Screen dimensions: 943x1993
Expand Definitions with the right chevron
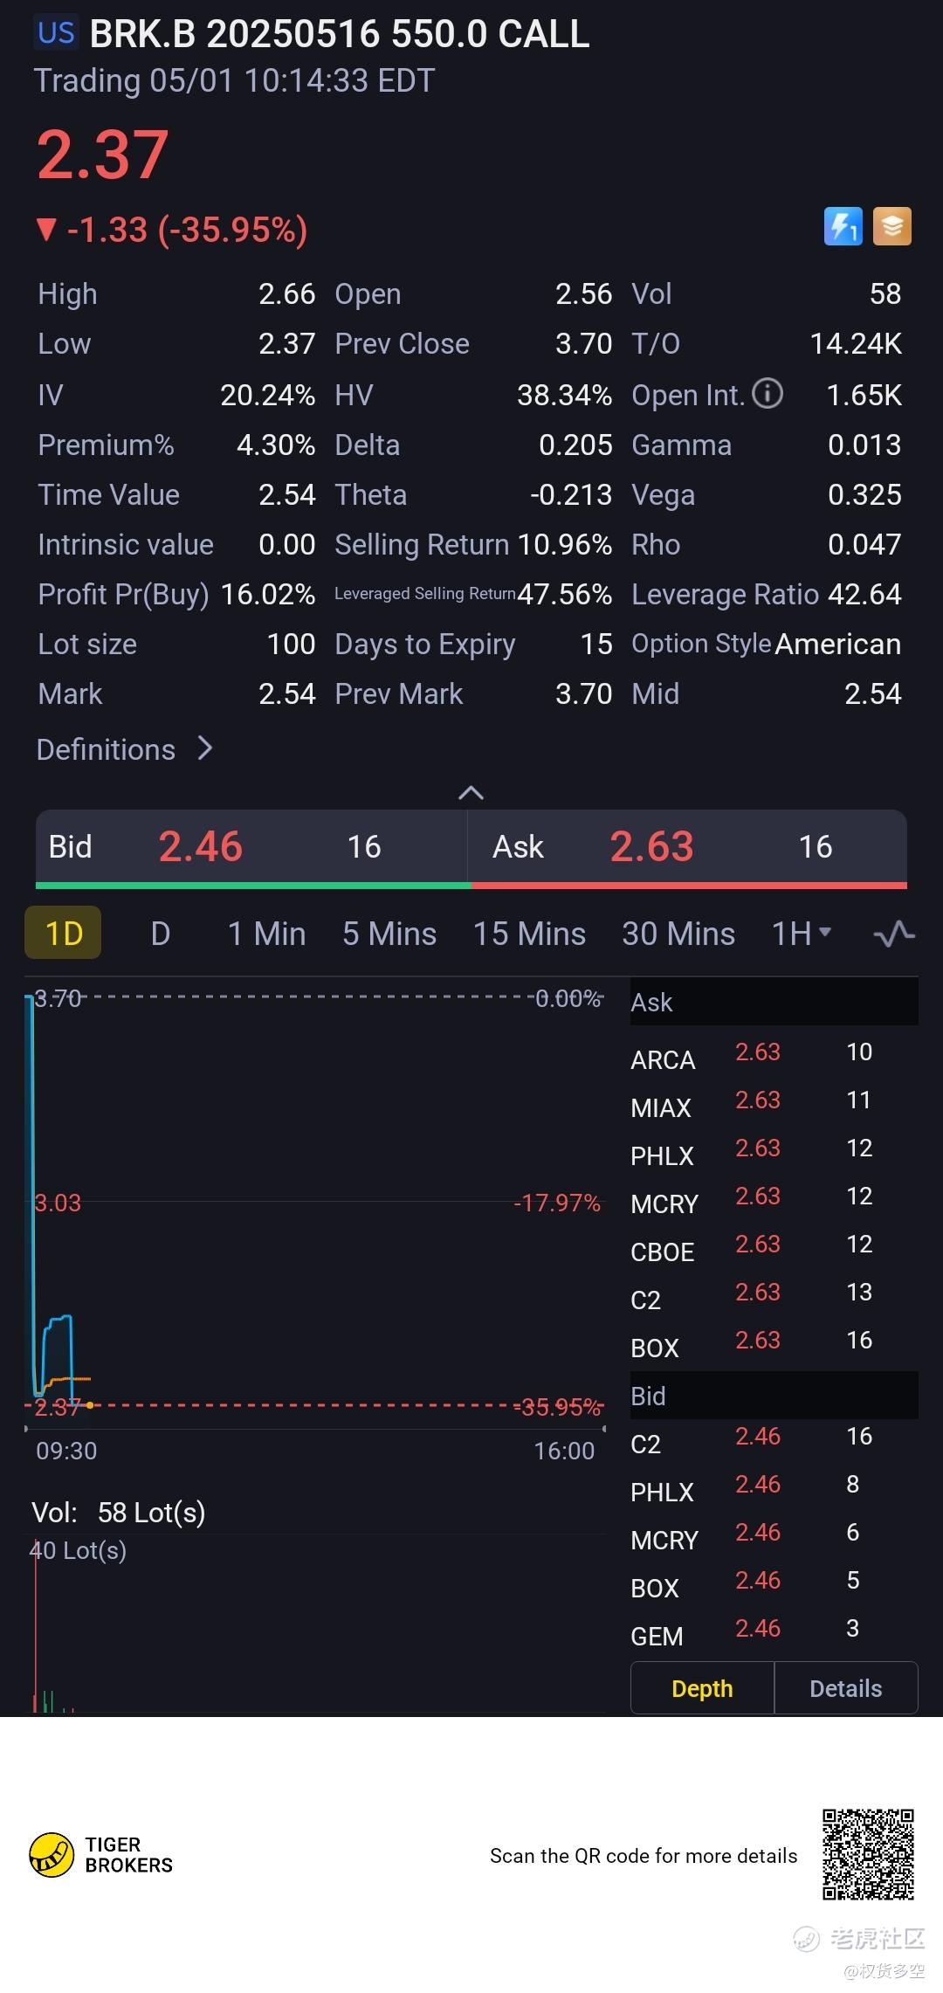pyautogui.click(x=205, y=748)
